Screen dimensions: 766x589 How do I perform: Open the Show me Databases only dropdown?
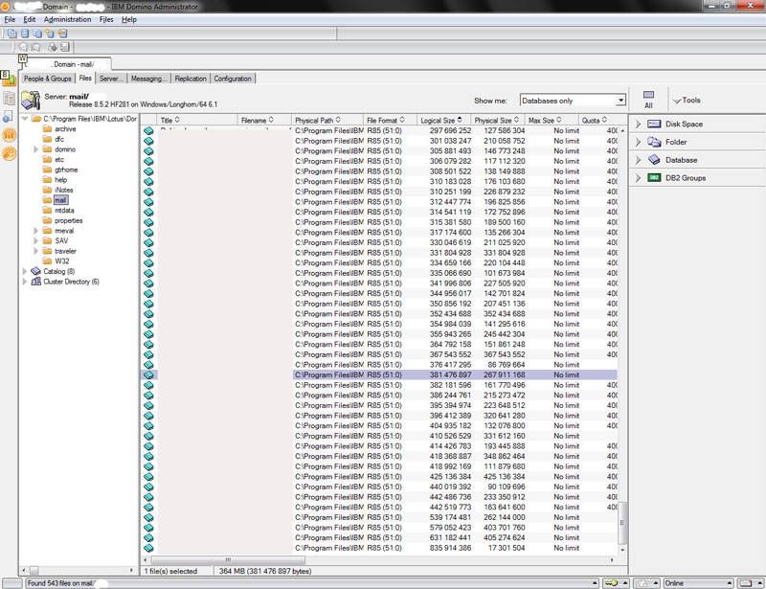620,101
